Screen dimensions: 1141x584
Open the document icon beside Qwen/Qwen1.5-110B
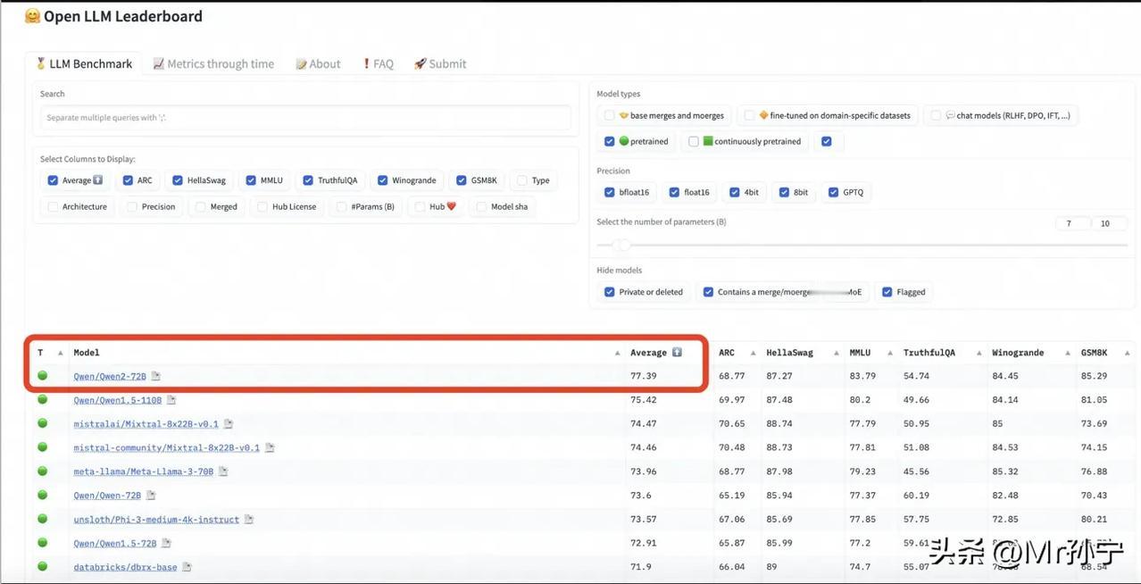coord(171,400)
